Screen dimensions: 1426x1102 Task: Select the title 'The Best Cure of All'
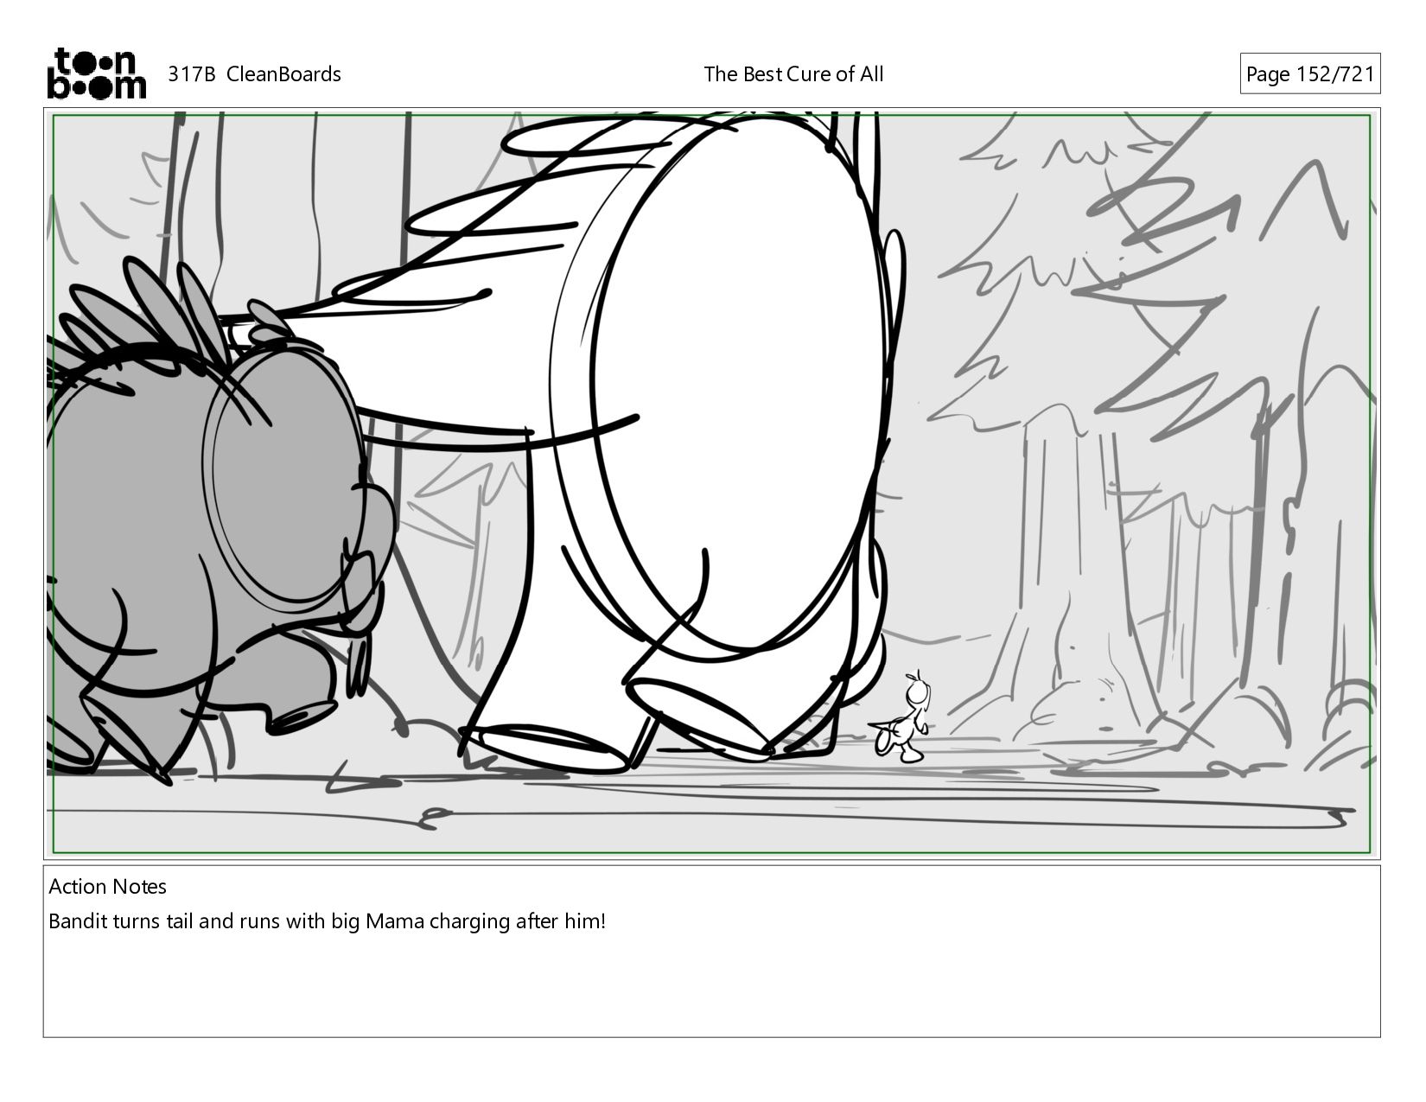pos(793,74)
